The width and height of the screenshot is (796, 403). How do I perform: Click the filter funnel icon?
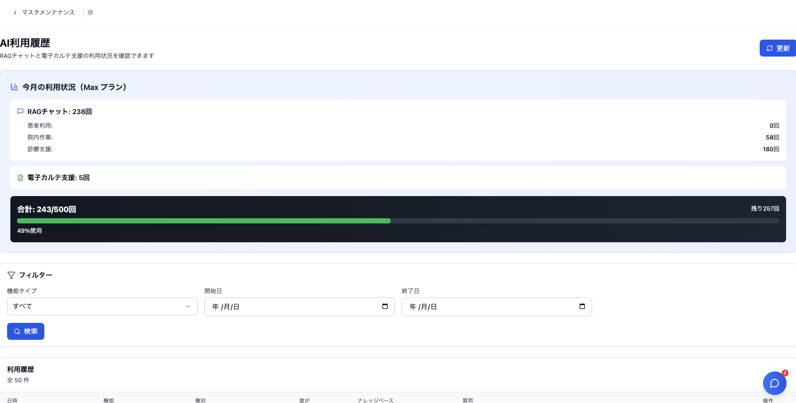[x=11, y=275]
